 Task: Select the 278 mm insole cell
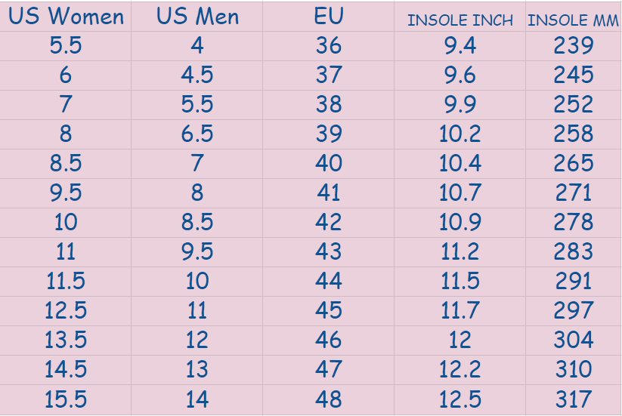[x=573, y=223]
